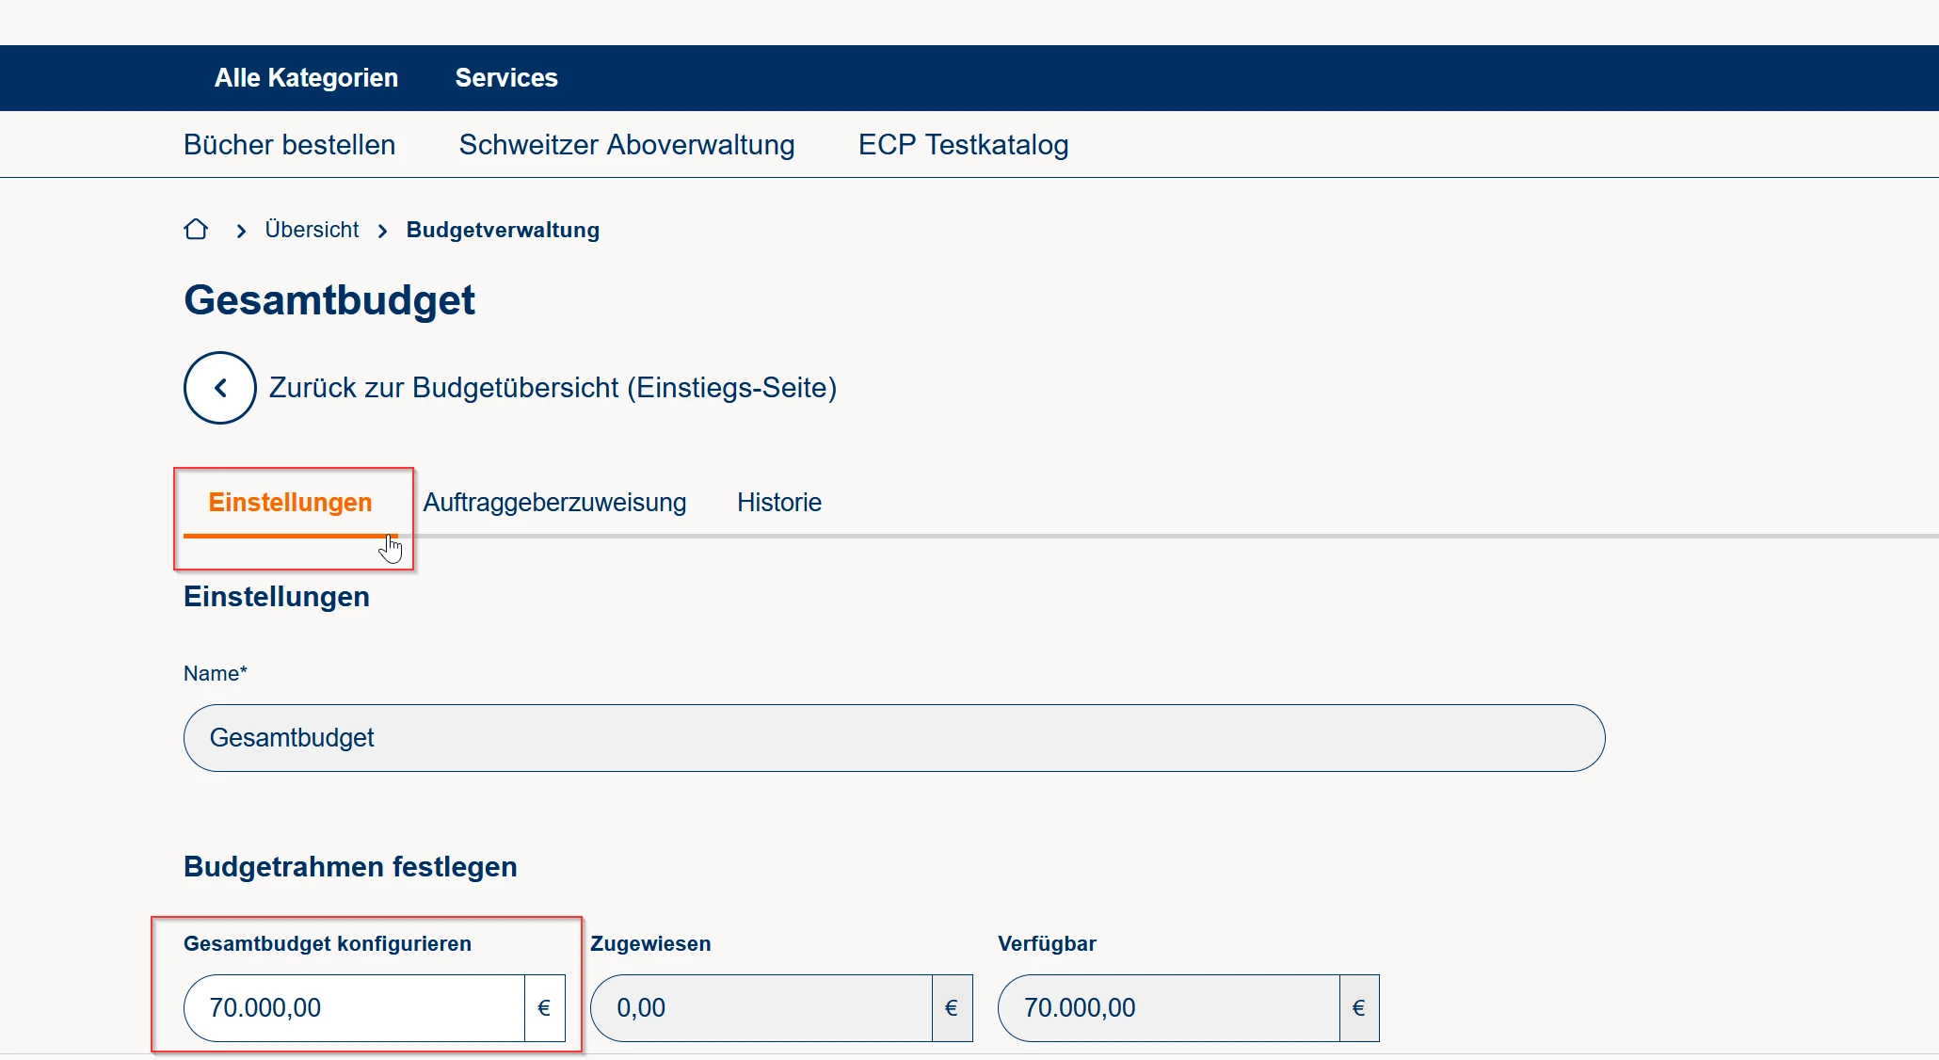Click the chevron before Budgetverwaltung breadcrumb

382,231
